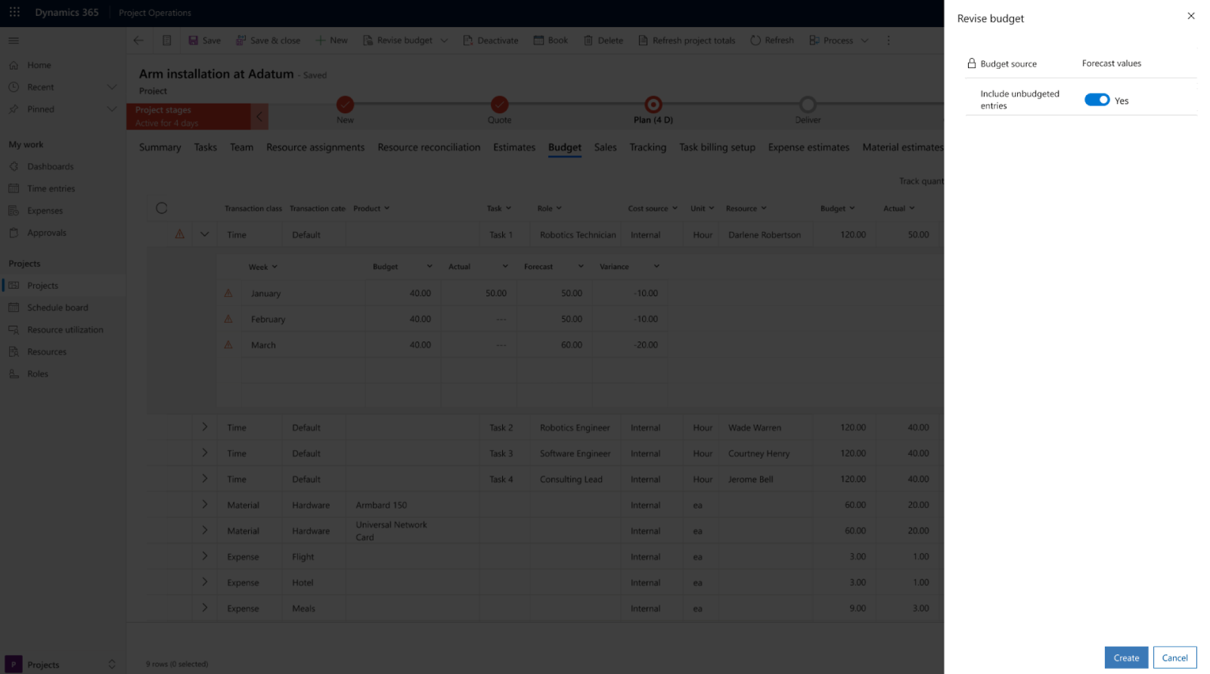The width and height of the screenshot is (1210, 674).
Task: Switch to the Task billing setup tab
Action: pos(717,147)
